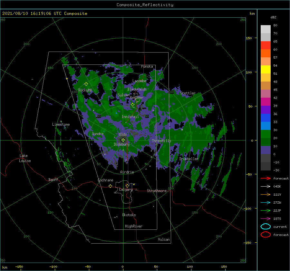Screen dimensions: 290x271
Task: Click the Calgary city label
Action: coord(126,189)
